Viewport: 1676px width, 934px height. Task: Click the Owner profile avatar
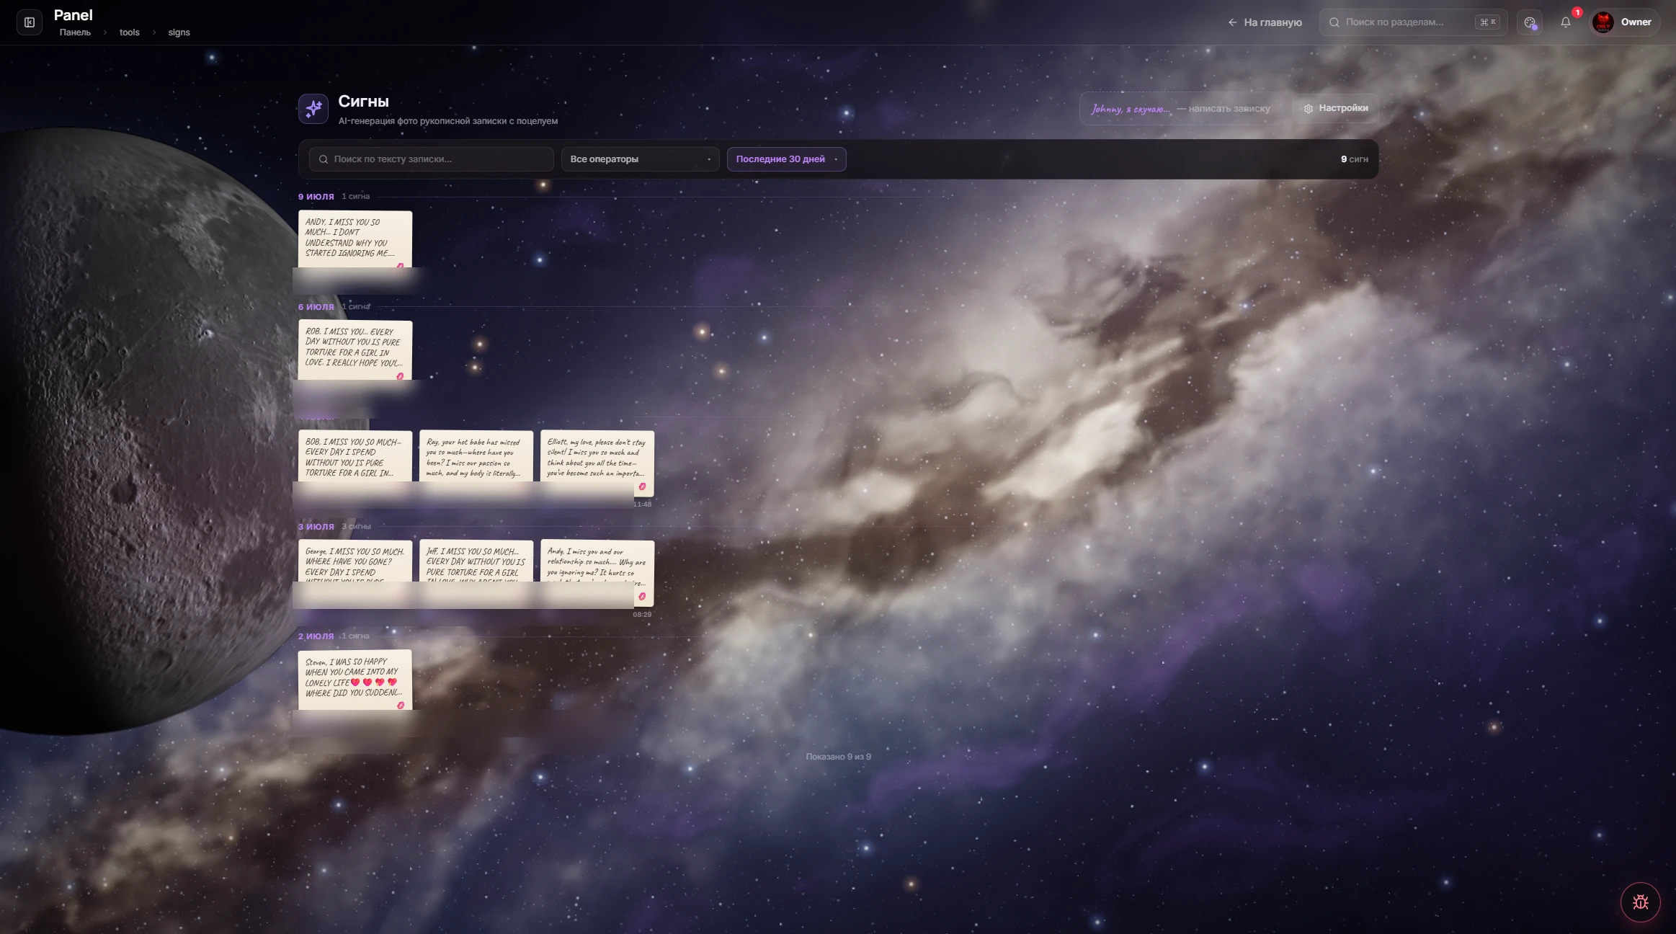(x=1603, y=22)
